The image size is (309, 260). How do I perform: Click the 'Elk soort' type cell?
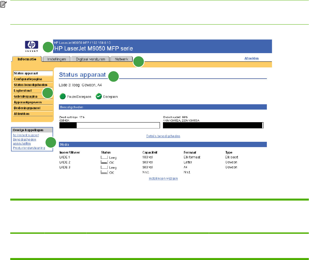[232, 157]
